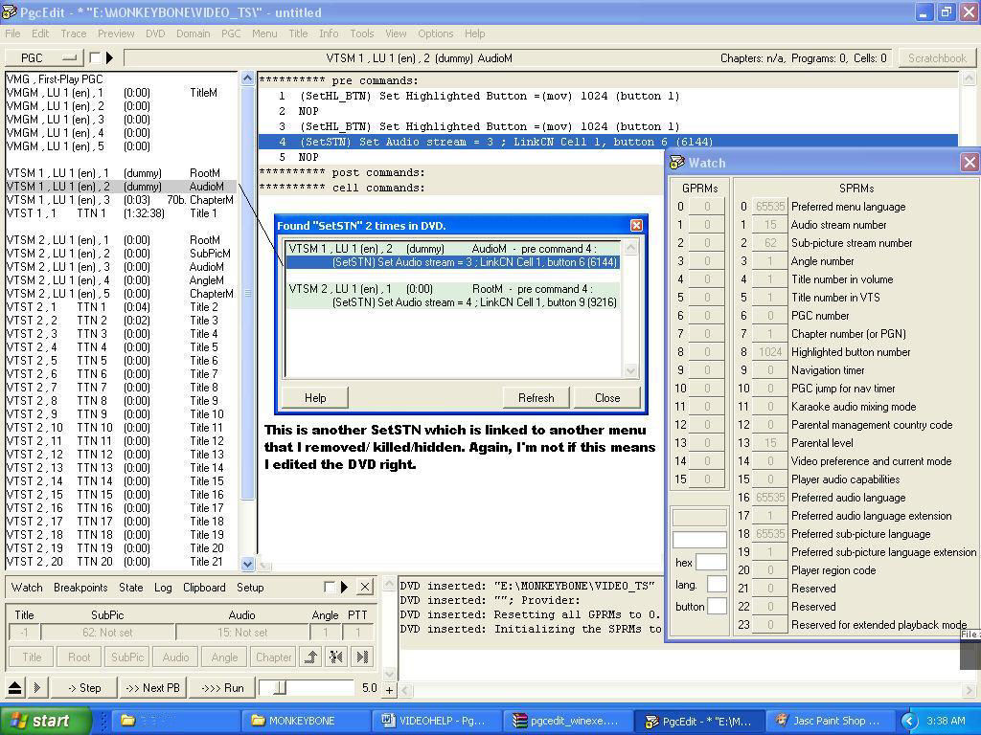The height and width of the screenshot is (735, 981).
Task: Click the small play triangle beside eject
Action: coord(36,688)
